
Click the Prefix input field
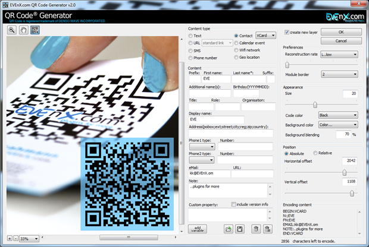coord(195,78)
